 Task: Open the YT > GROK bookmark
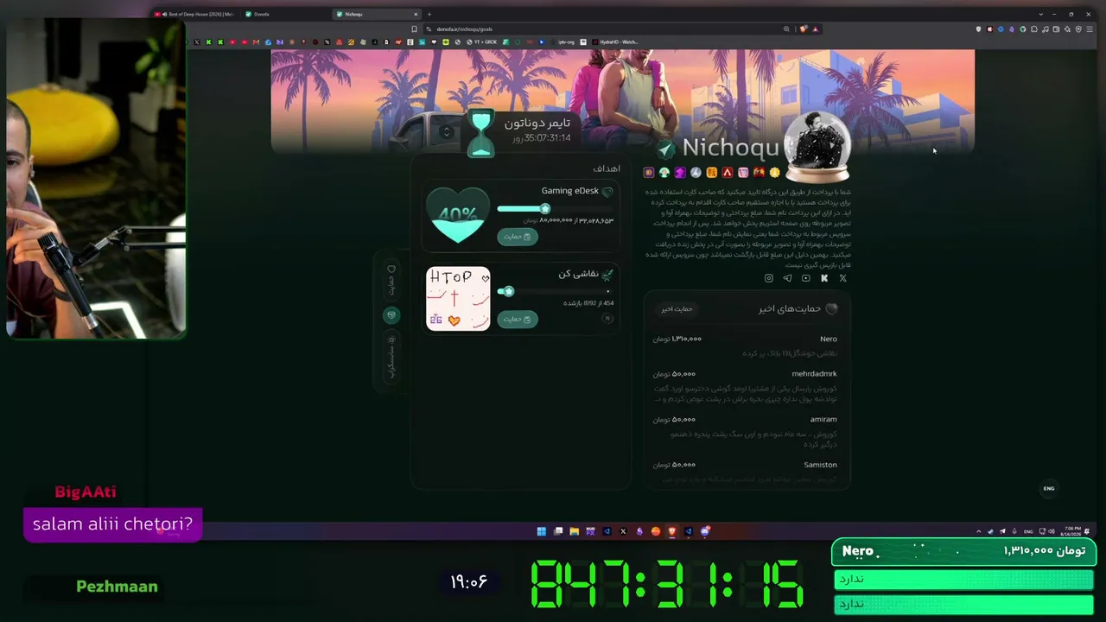pos(482,41)
